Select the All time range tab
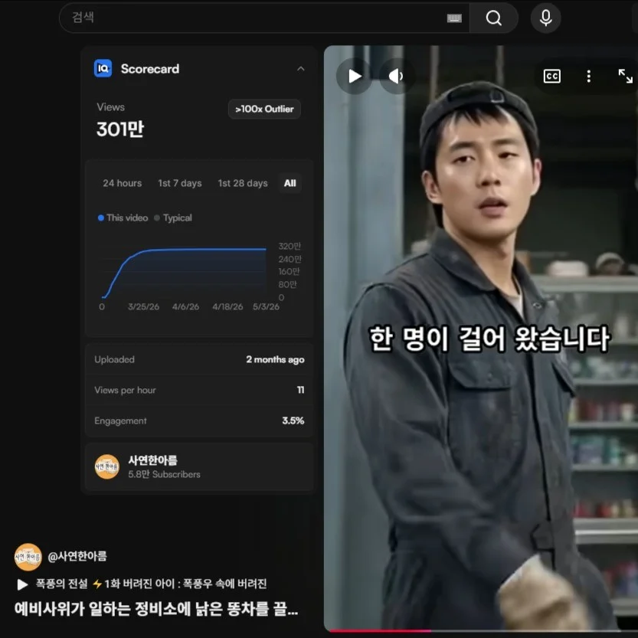This screenshot has height=638, width=638. coord(290,183)
